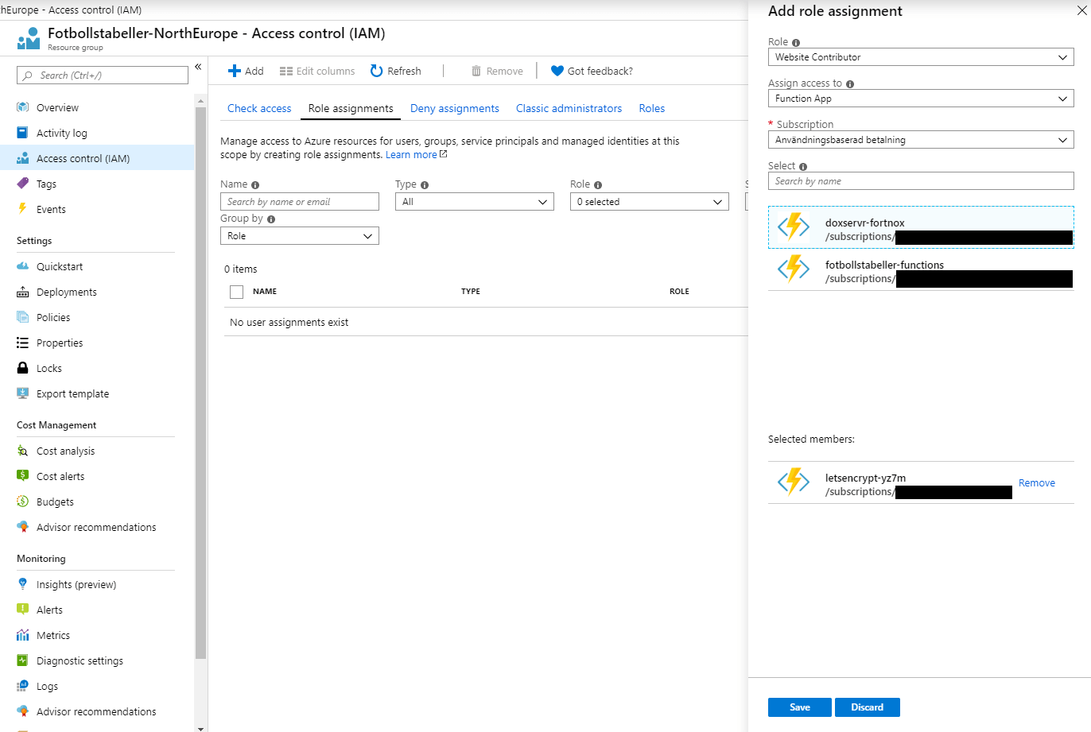This screenshot has width=1091, height=732.
Task: Click the Deployments icon
Action: point(23,292)
